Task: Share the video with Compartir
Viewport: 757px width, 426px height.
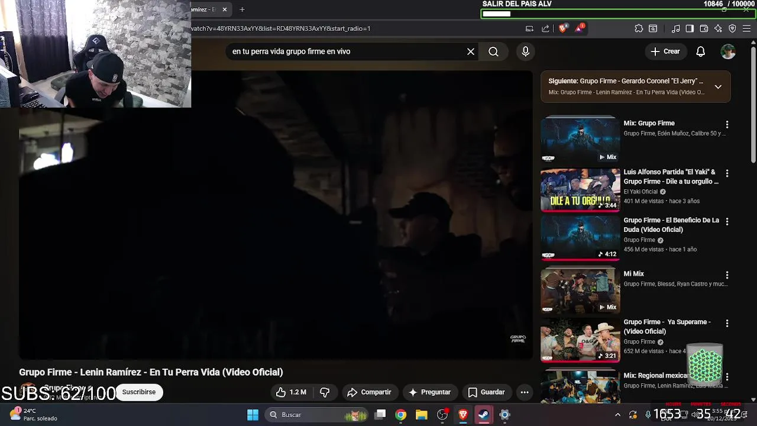Action: point(369,392)
